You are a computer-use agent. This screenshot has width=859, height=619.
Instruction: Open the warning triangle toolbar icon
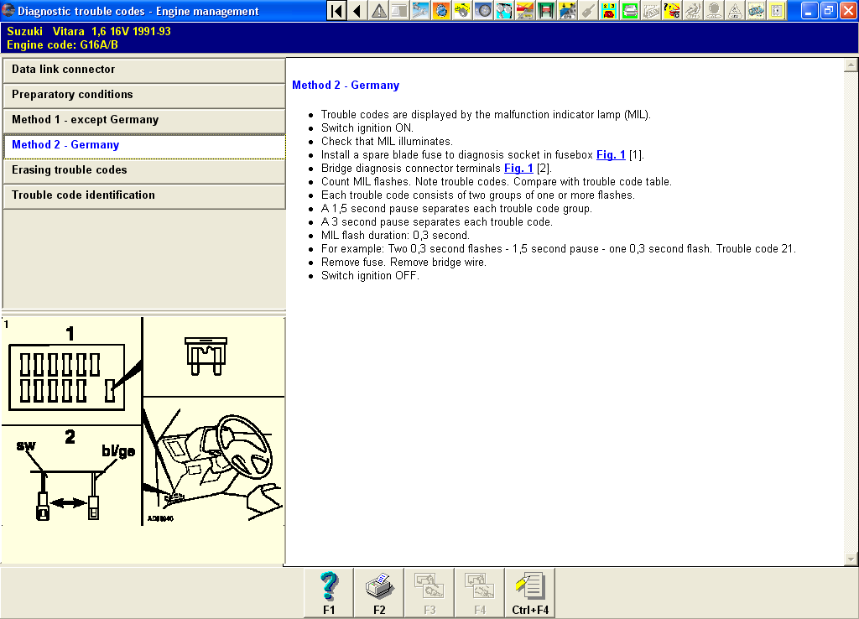(378, 10)
